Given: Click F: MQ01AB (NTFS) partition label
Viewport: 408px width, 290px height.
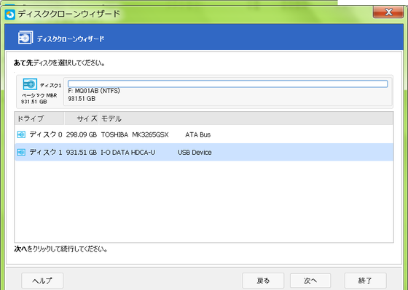Looking at the screenshot, I should 94,91.
